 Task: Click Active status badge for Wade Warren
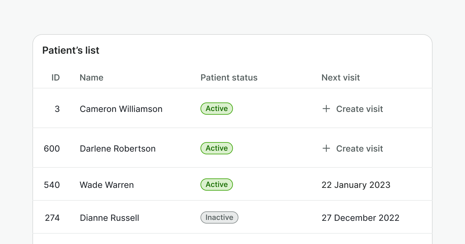pos(217,185)
